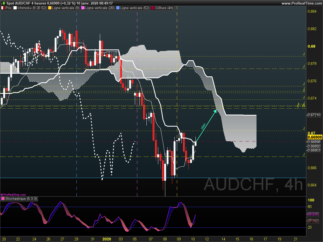Visit the www.ProRealTime.com link in title bar
The width and height of the screenshot is (323, 242).
point(301,3)
